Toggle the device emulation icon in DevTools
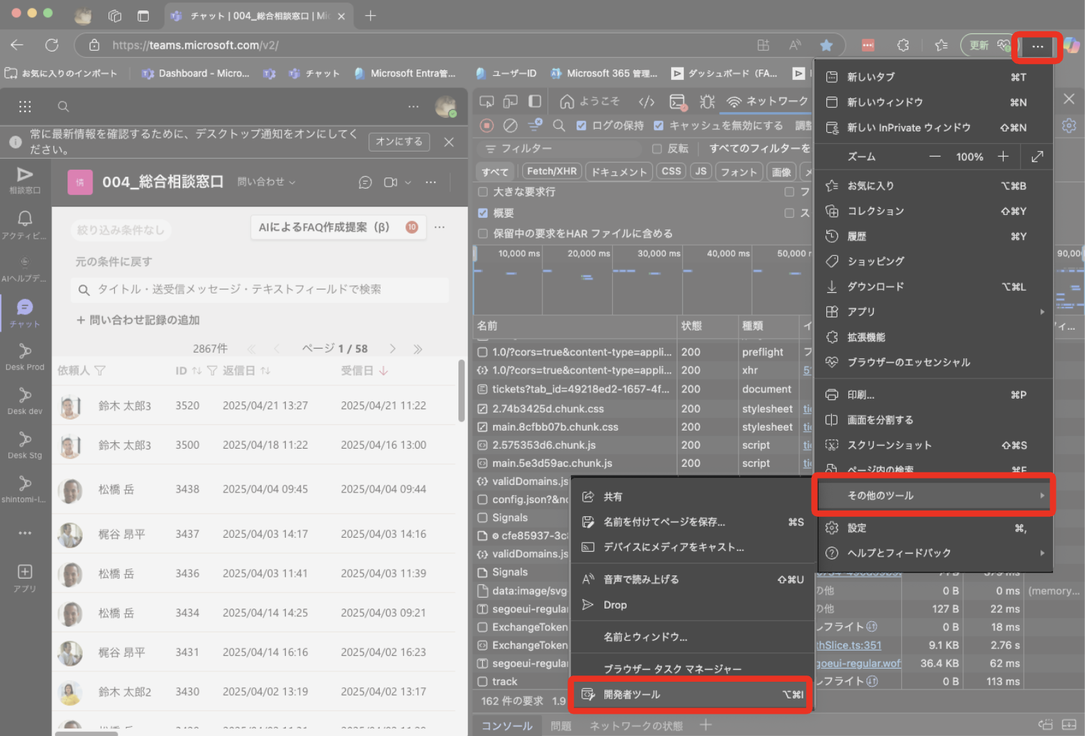This screenshot has height=736, width=1085. (x=511, y=102)
